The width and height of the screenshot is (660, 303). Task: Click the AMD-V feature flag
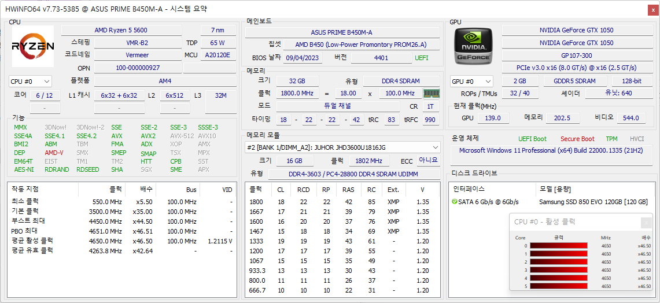tap(54, 153)
